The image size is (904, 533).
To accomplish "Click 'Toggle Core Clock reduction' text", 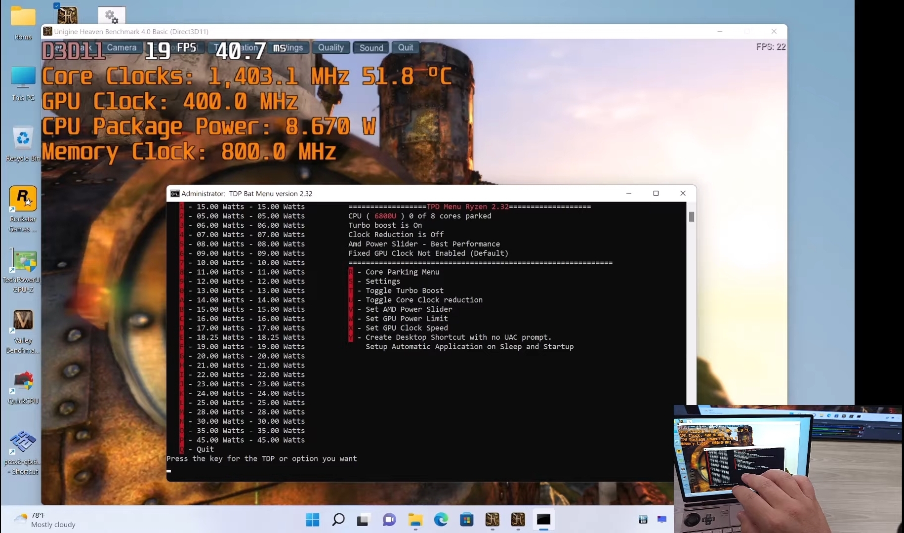I will point(424,300).
